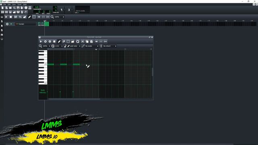Viewport: 258px width, 145px height.
Task: Click the Kontakt track volume knob
Action: (x=39, y=23)
